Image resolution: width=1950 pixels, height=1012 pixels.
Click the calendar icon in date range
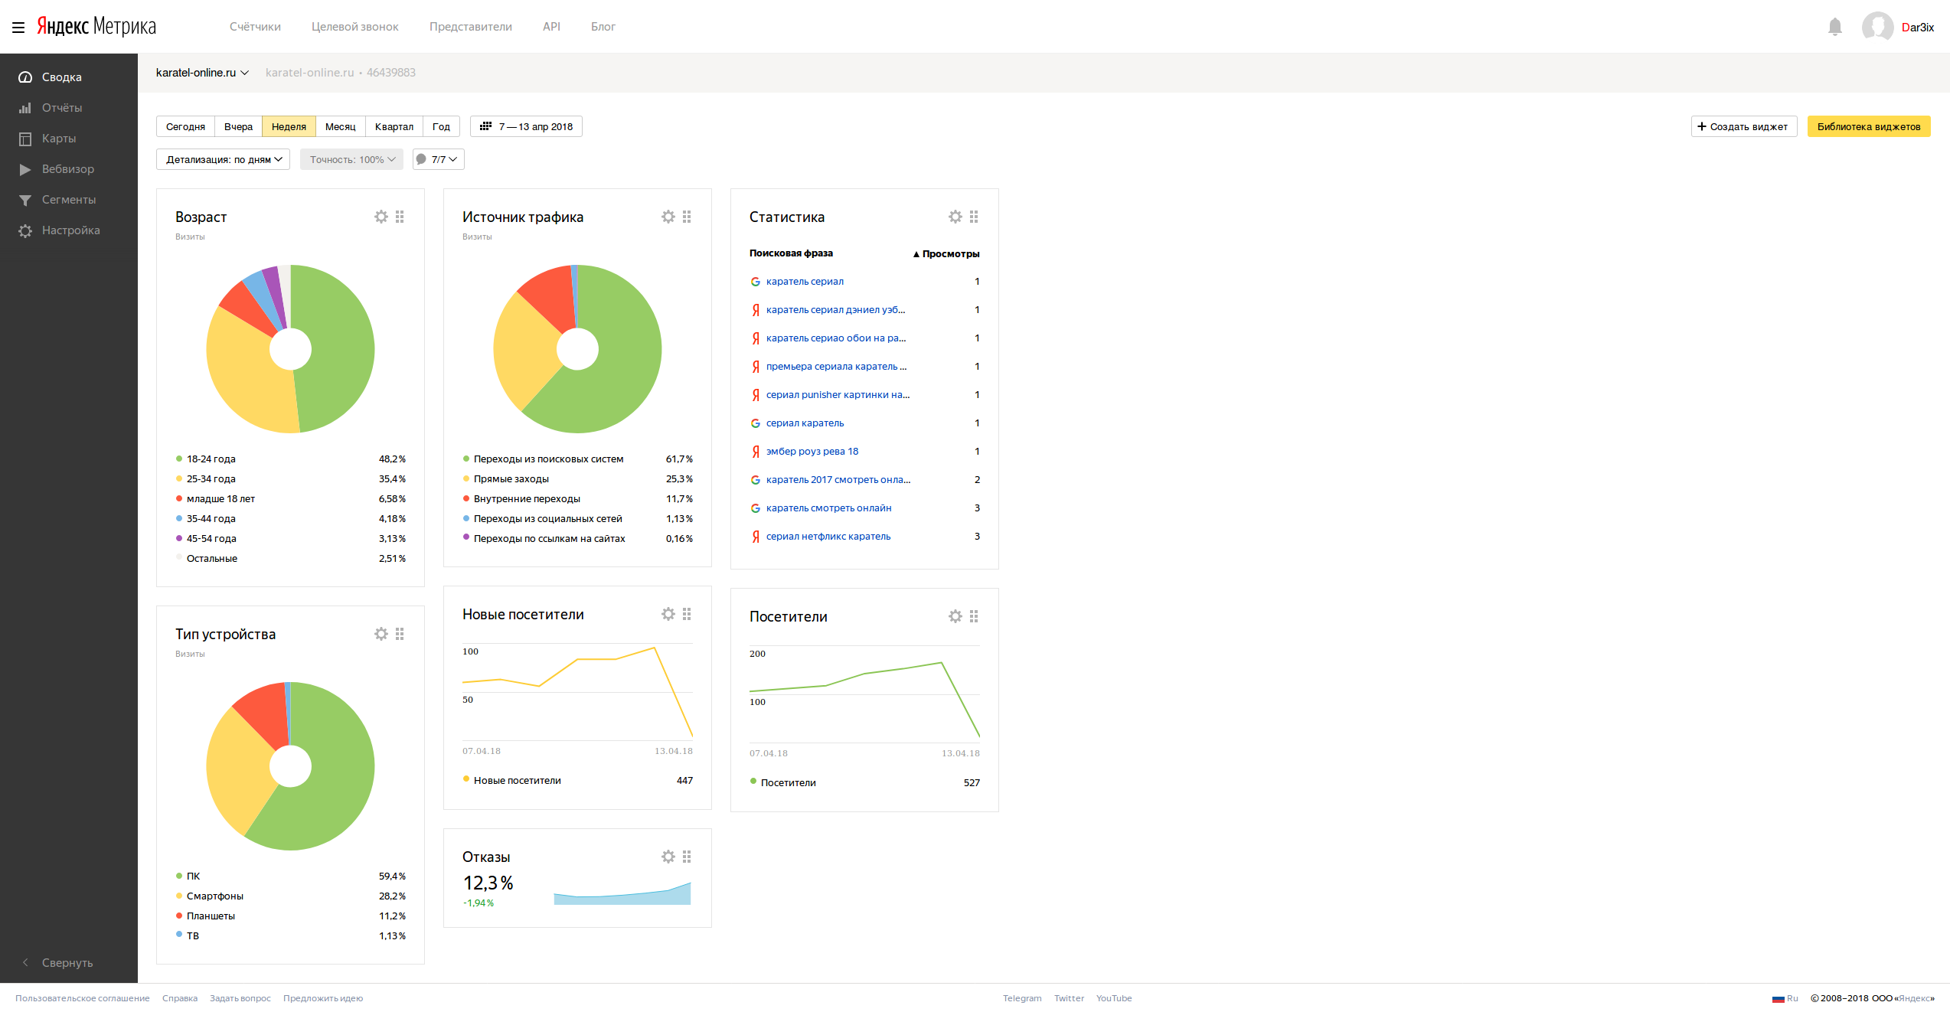(x=485, y=126)
